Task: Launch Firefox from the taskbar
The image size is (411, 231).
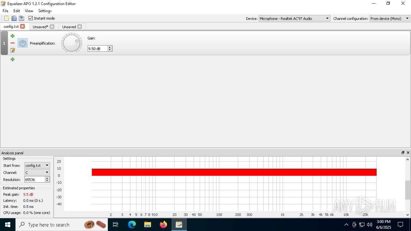Action: click(x=163, y=225)
